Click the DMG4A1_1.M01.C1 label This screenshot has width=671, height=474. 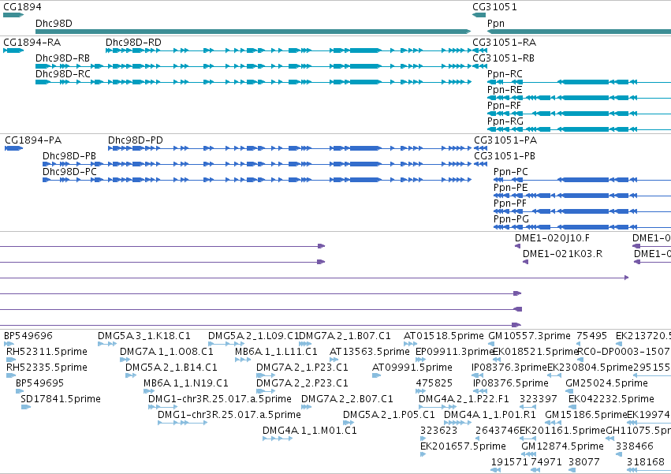[309, 431]
